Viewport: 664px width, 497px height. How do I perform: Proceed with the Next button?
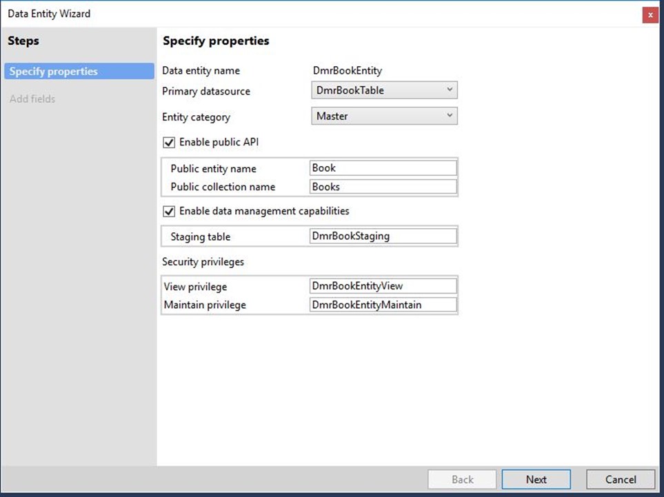point(536,479)
